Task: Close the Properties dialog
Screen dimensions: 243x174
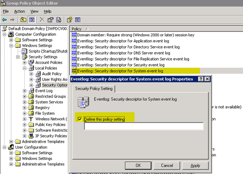Action: point(207,79)
